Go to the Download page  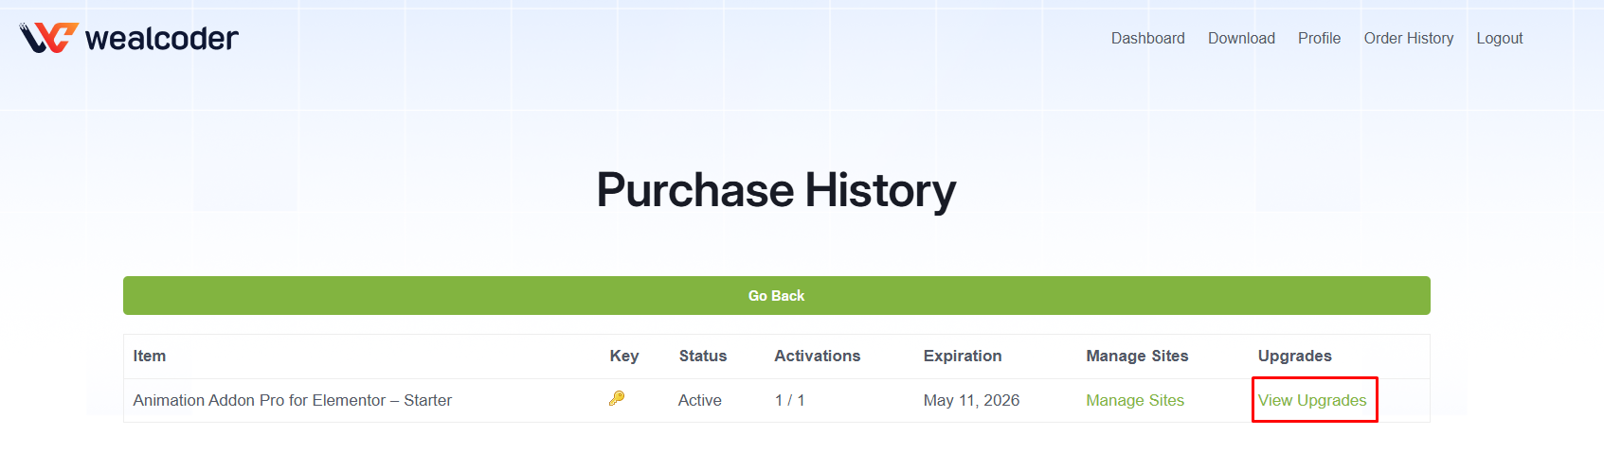point(1241,38)
